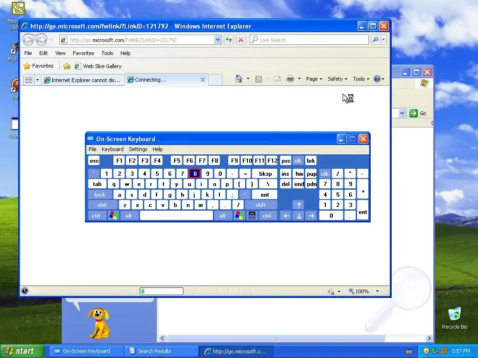Image resolution: width=478 pixels, height=358 pixels.
Task: Open On-Screen Keyboard's Keyboard menu
Action: (x=112, y=149)
